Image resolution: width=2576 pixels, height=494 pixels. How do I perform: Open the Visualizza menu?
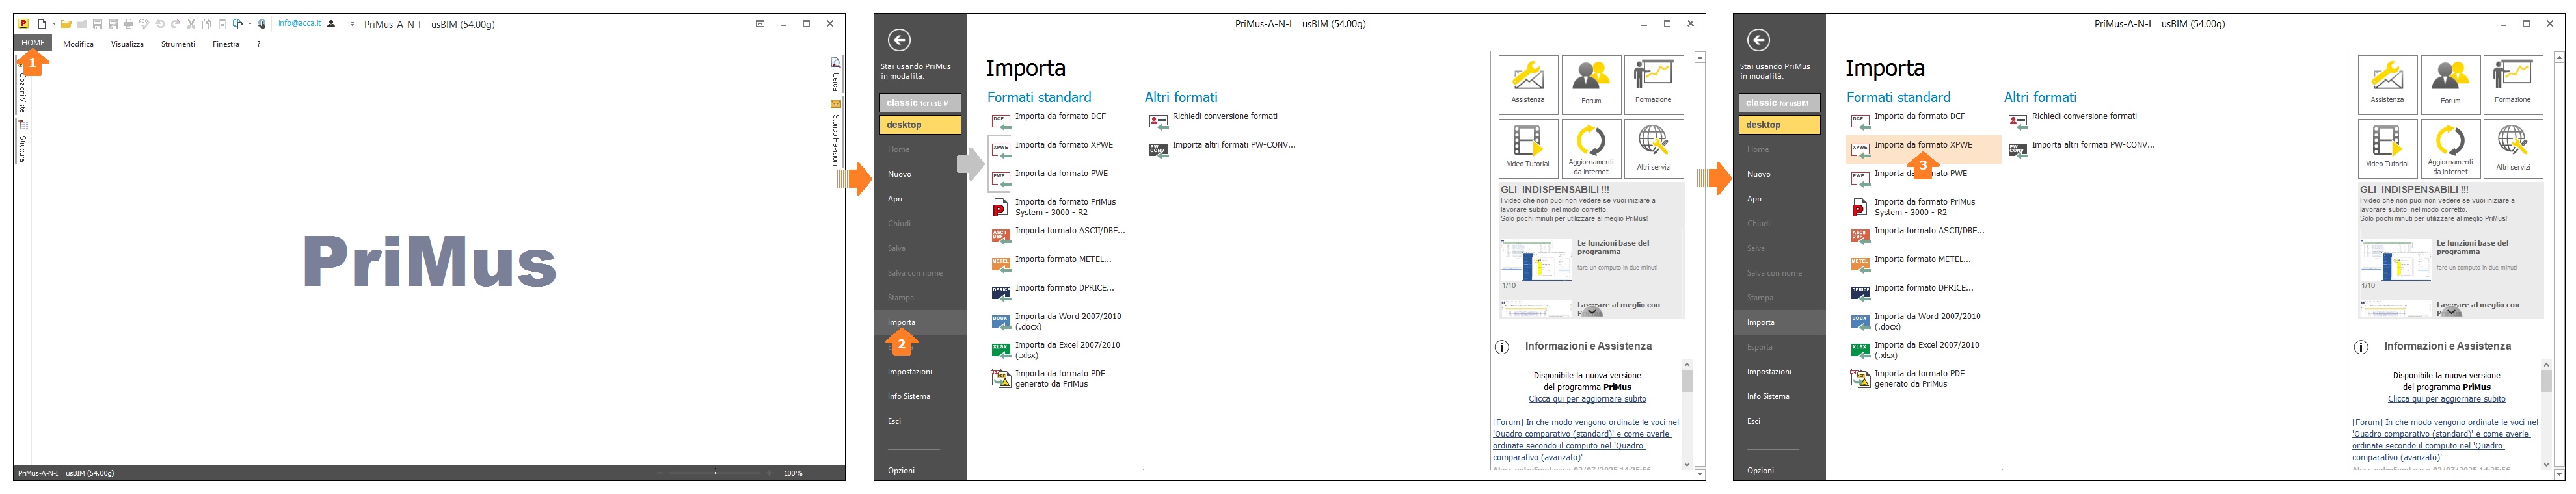pyautogui.click(x=127, y=44)
